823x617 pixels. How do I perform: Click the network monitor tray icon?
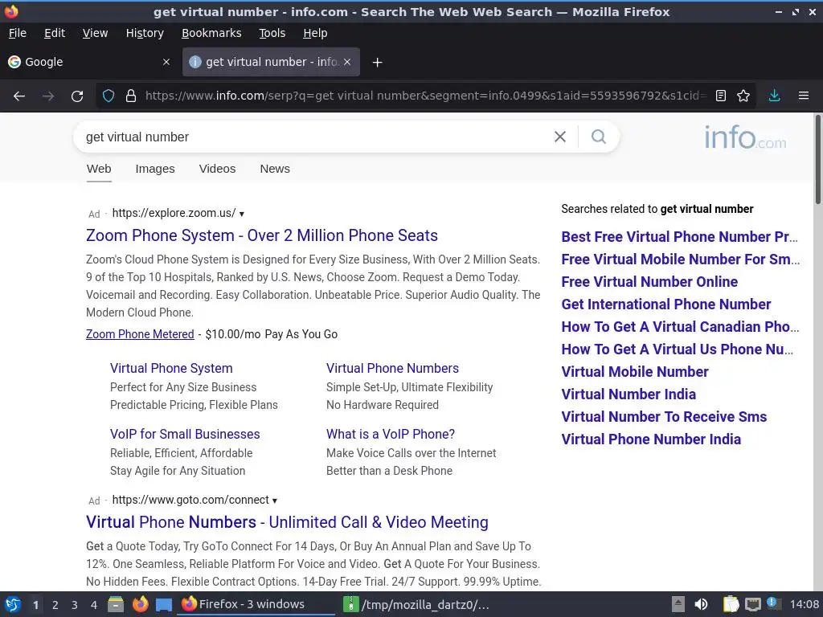click(x=752, y=604)
